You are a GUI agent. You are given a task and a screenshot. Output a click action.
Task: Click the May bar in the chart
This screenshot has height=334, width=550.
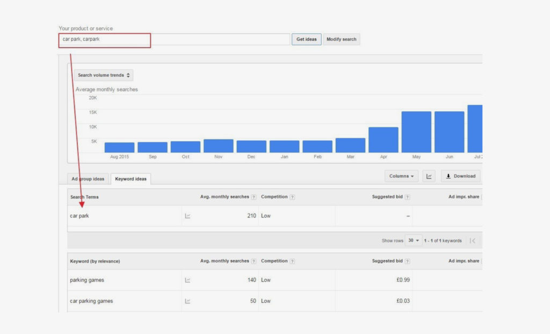416,132
